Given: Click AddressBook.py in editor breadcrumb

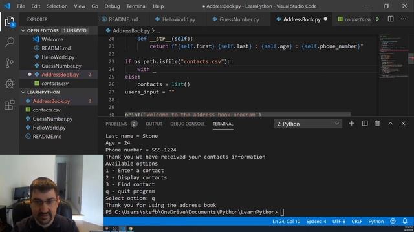Looking at the screenshot, I should (131, 31).
